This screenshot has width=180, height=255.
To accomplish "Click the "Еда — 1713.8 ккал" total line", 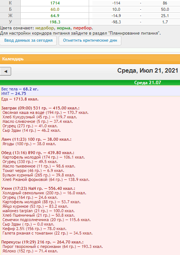I will (20, 99).
